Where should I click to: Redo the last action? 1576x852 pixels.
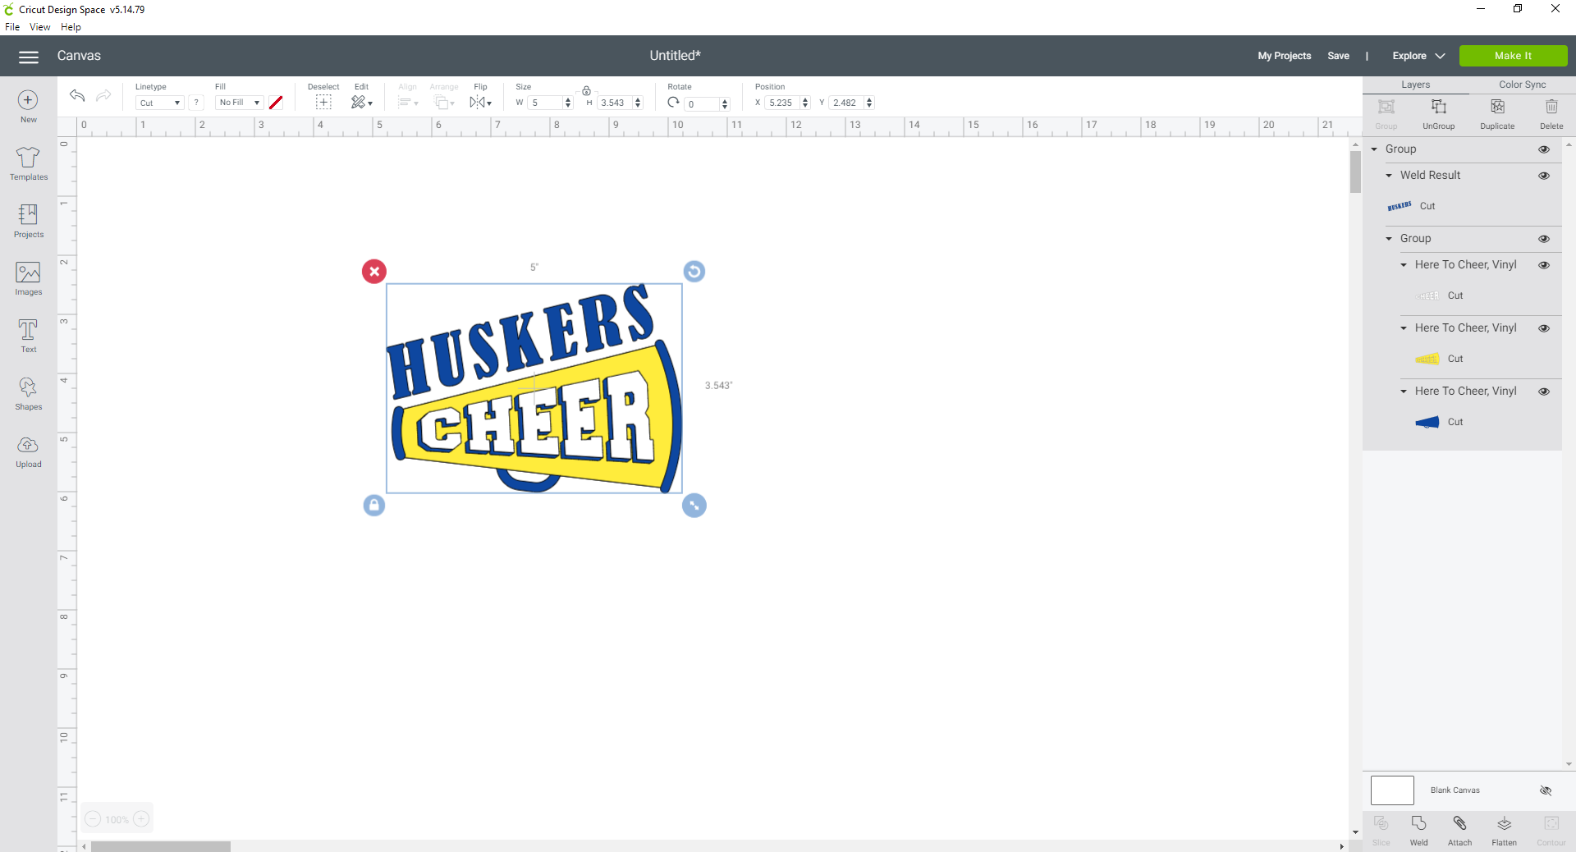pos(103,96)
